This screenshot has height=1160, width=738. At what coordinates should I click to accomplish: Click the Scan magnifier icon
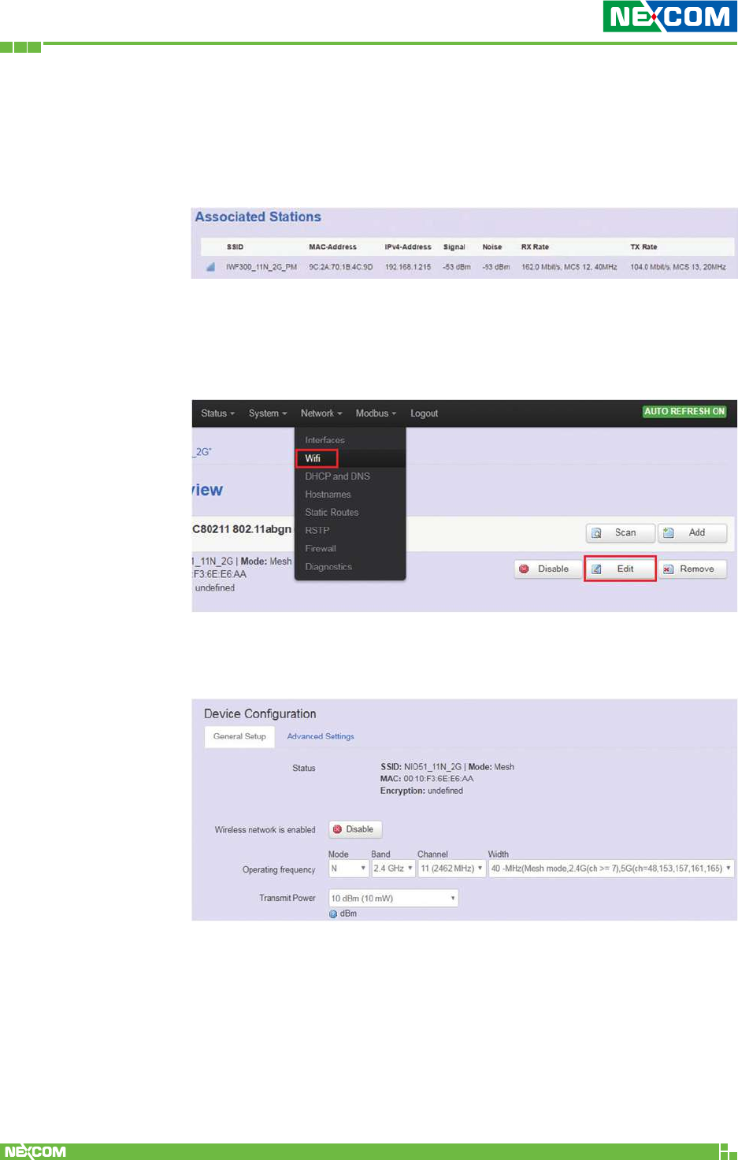tap(597, 533)
